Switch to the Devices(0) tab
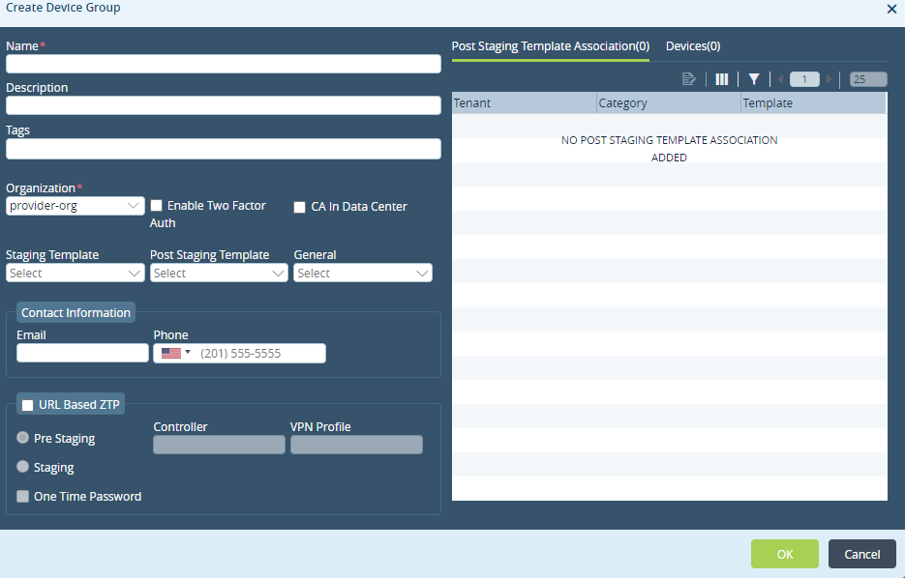Screen dimensions: 905x578 [x=693, y=46]
